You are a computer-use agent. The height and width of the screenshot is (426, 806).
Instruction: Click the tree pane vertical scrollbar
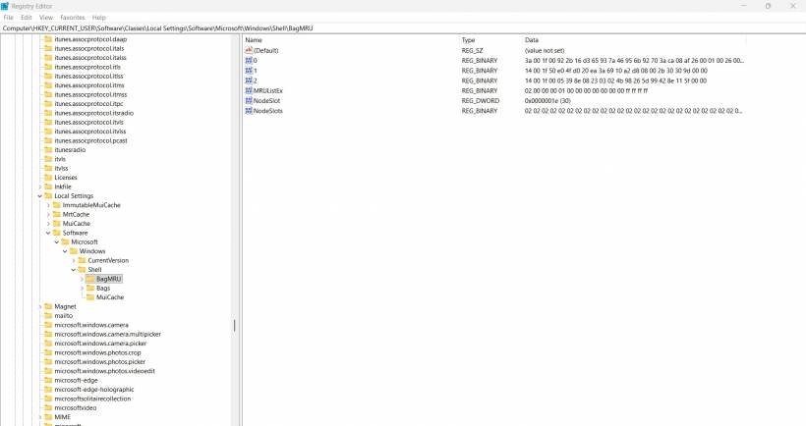click(234, 326)
